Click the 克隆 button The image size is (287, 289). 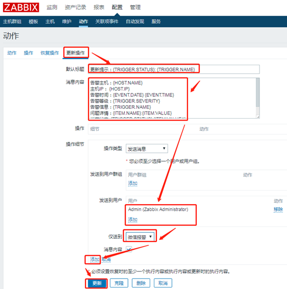pos(119,283)
